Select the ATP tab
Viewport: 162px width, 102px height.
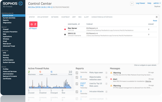coord(74,17)
